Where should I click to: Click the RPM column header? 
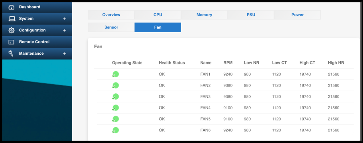pyautogui.click(x=228, y=63)
